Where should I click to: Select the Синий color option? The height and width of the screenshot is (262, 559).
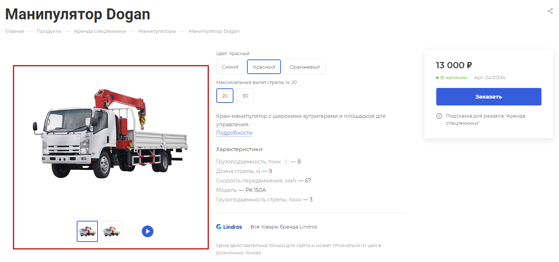(x=230, y=67)
